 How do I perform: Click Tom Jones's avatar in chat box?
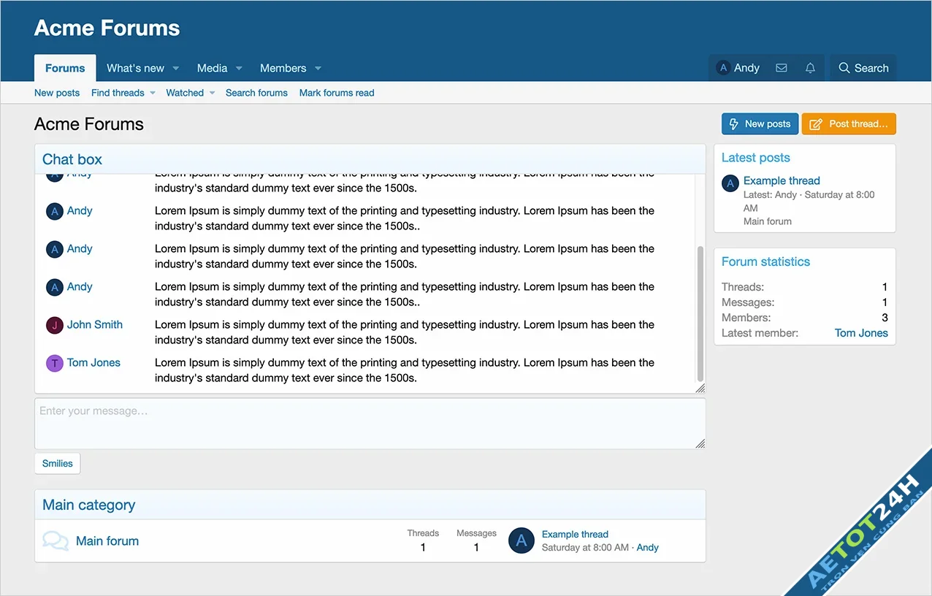(x=55, y=363)
